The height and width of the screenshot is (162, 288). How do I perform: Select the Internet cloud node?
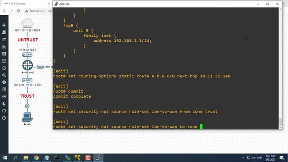coord(27,22)
